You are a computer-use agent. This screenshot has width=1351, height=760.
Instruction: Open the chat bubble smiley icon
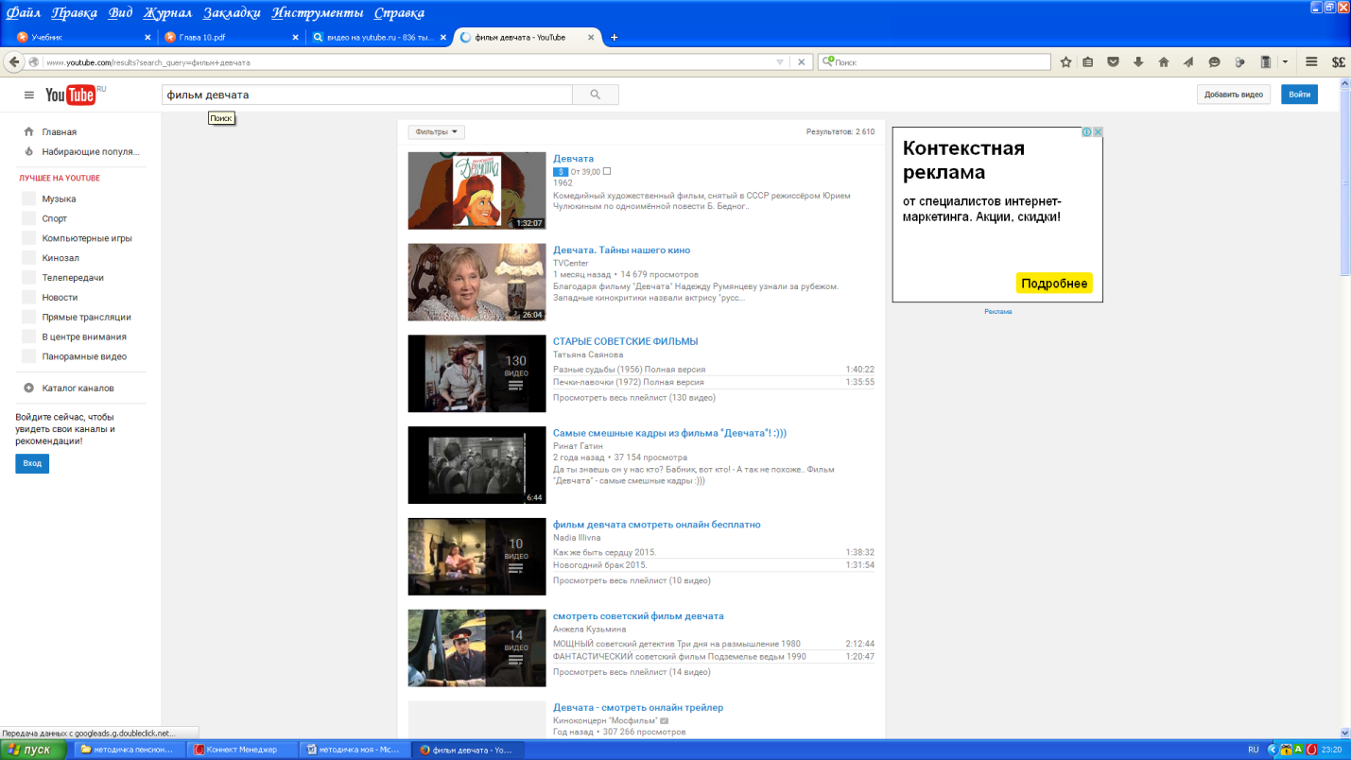tap(1214, 62)
